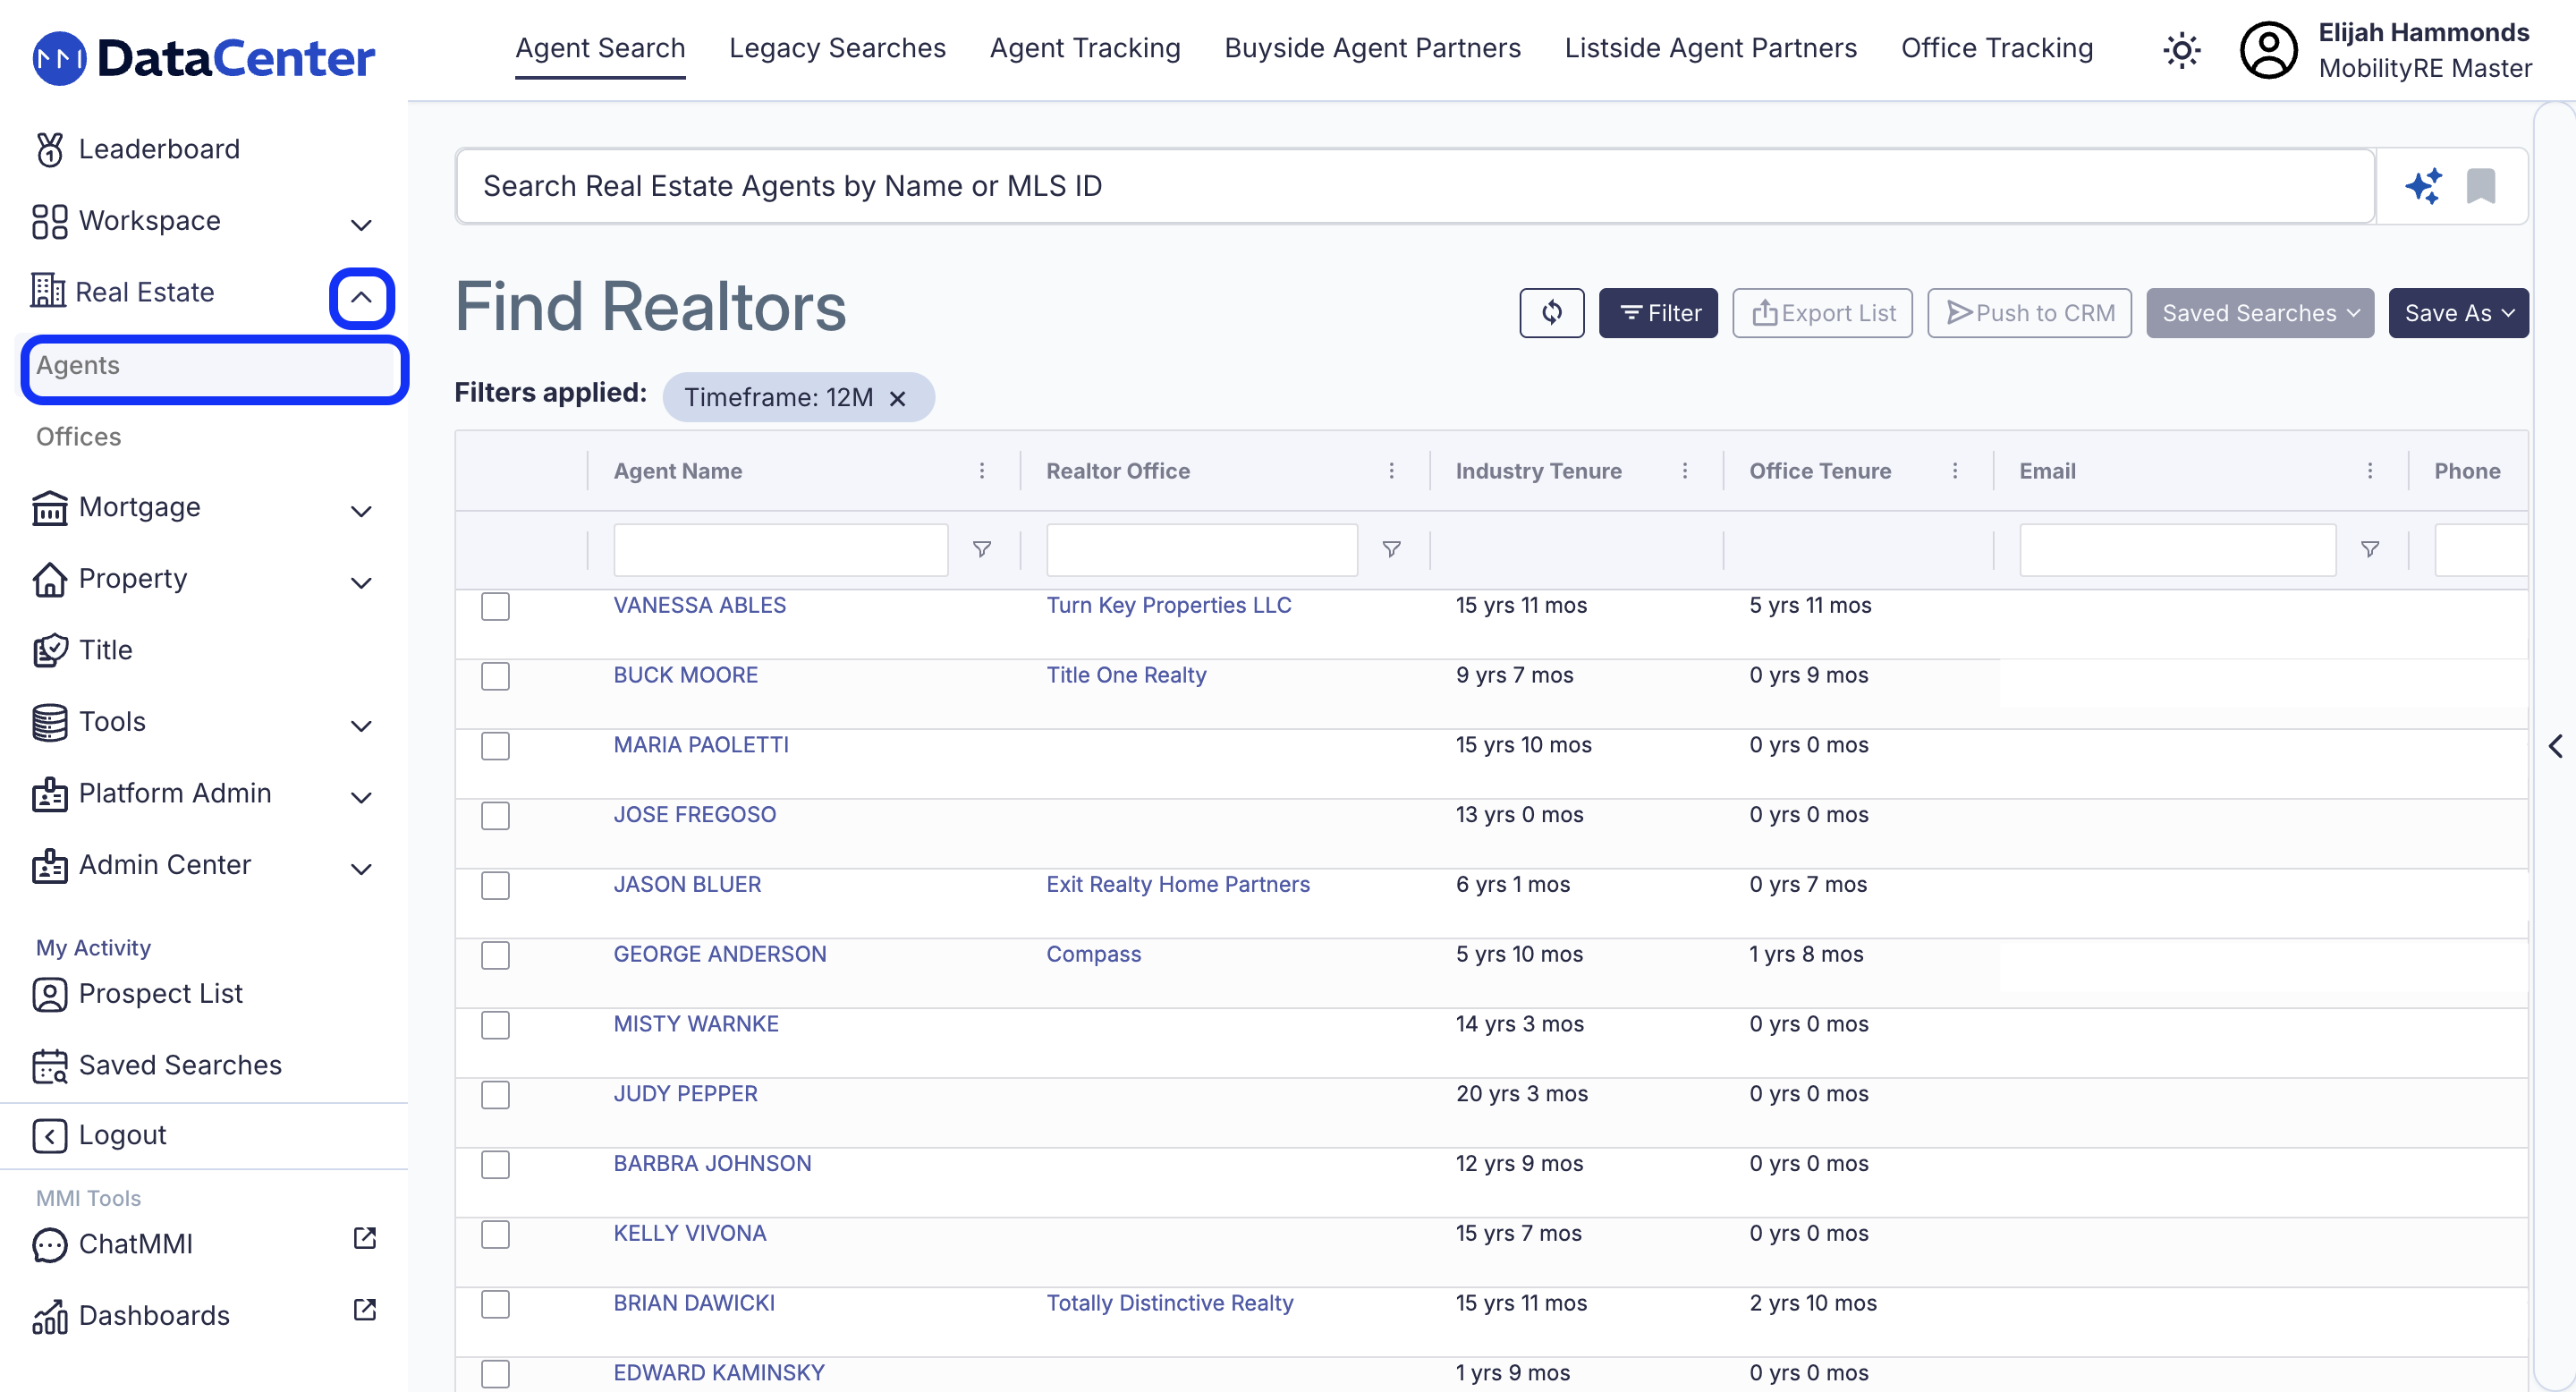Switch to Legacy Searches tab
Screen dimensions: 2576x1392
click(837, 48)
